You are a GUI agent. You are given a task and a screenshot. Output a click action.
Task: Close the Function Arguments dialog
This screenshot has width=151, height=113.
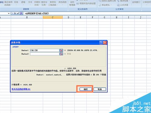coord(105,42)
